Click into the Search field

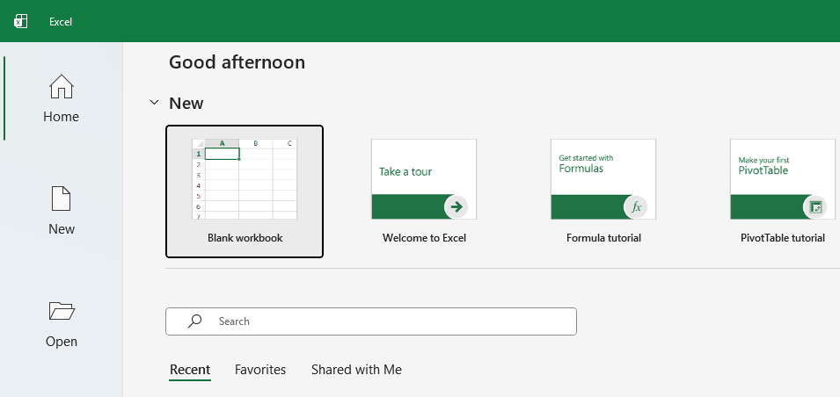point(370,321)
